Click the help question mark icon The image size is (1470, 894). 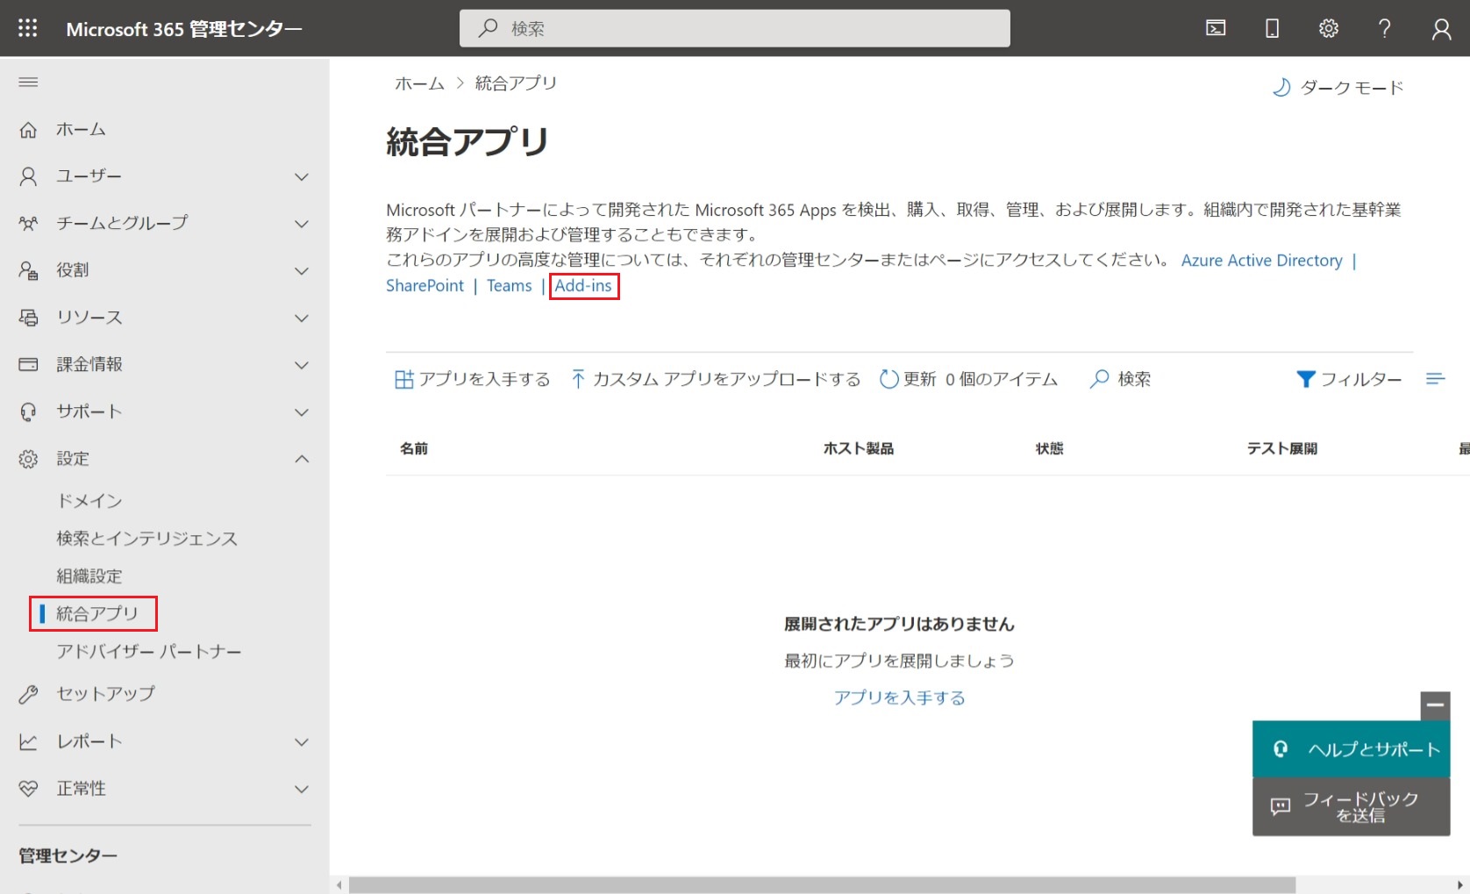pyautogui.click(x=1384, y=28)
